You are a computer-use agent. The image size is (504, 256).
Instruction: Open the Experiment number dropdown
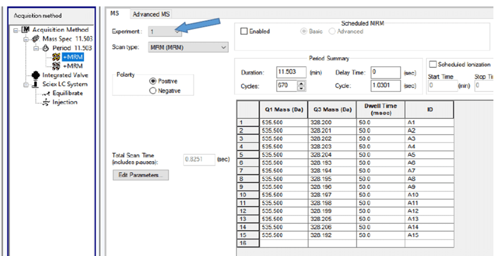coord(176,31)
